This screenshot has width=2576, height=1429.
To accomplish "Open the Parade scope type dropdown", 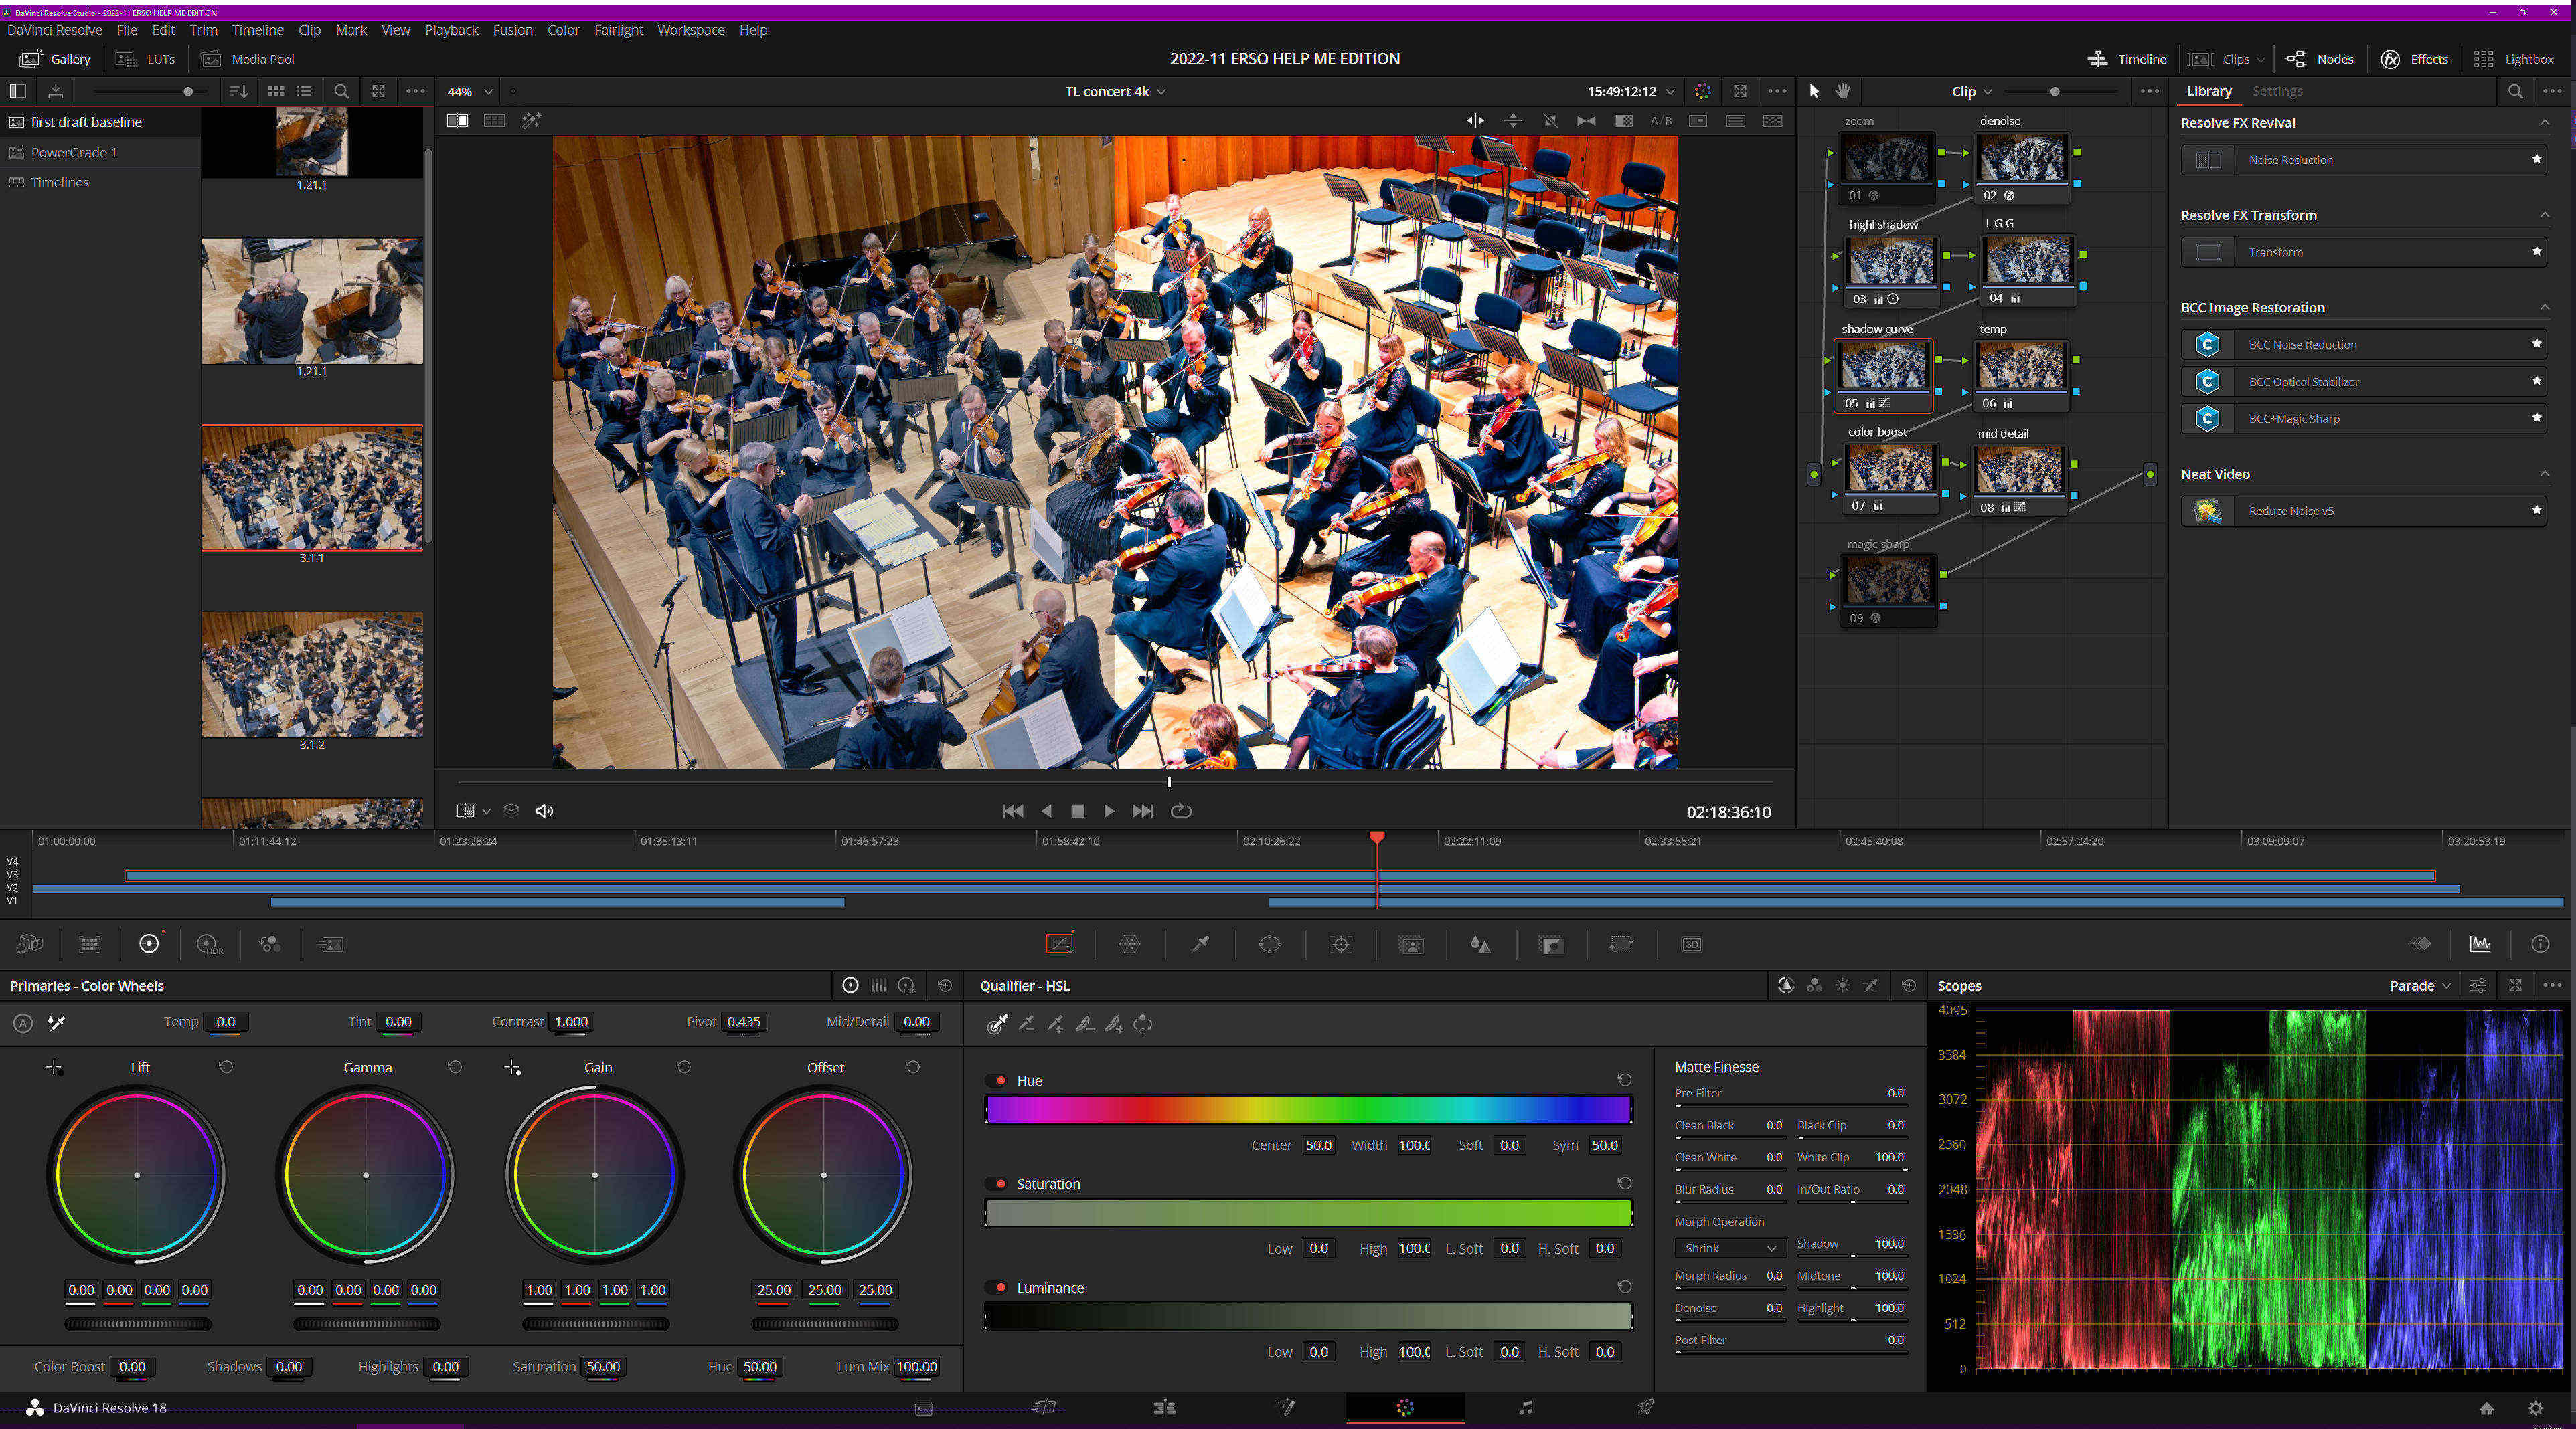I will (x=2420, y=985).
